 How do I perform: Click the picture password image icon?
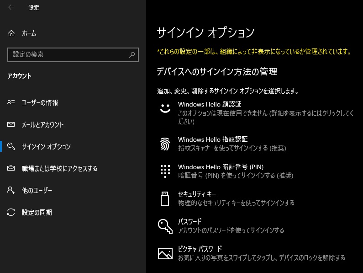(x=165, y=253)
